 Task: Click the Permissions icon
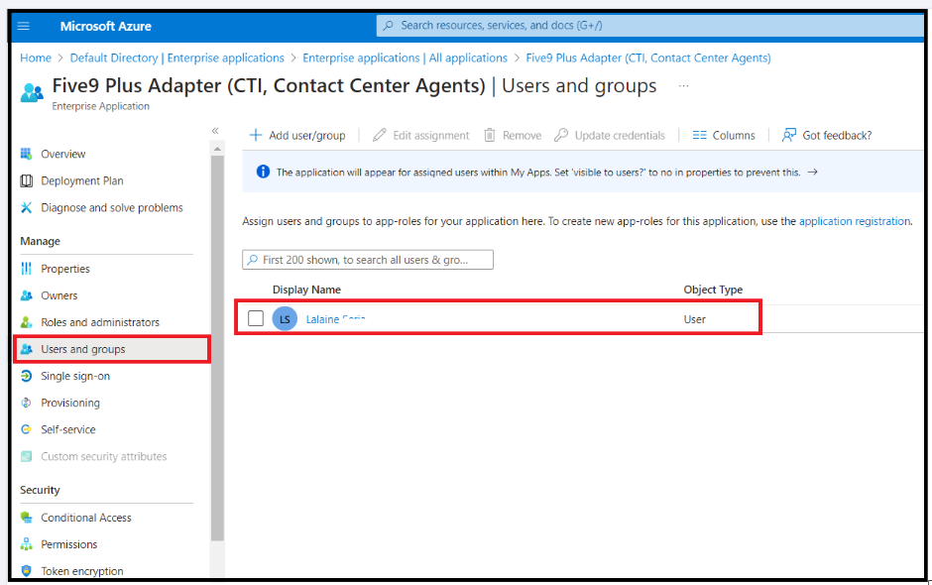[26, 544]
